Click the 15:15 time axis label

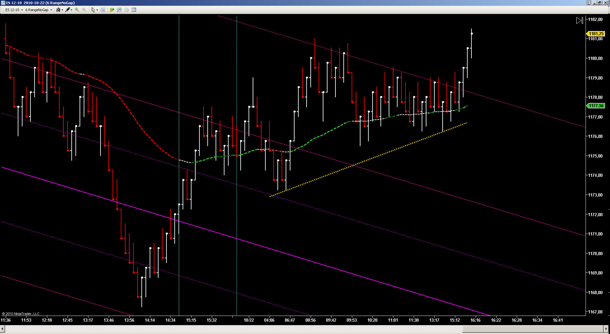tap(191, 320)
